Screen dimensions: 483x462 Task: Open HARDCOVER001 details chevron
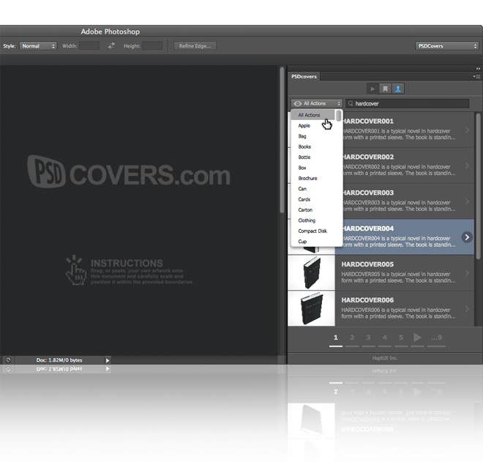pos(467,130)
